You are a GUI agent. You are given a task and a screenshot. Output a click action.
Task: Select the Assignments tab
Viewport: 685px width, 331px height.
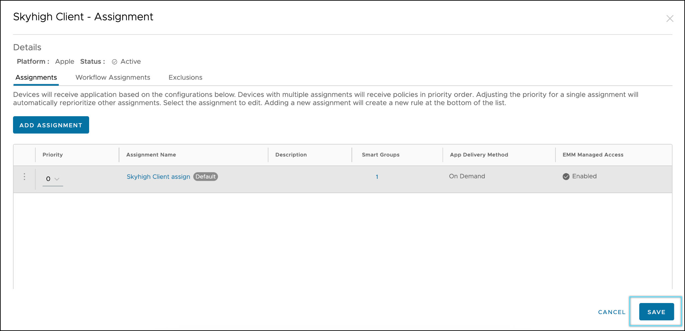click(36, 77)
